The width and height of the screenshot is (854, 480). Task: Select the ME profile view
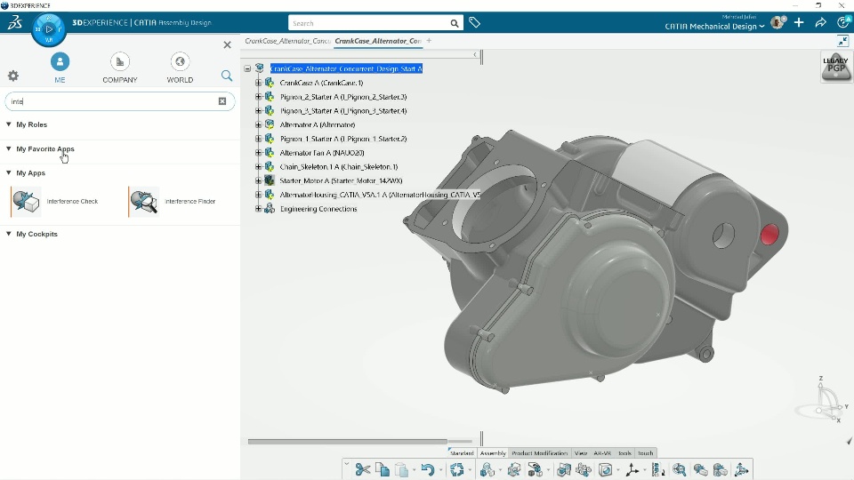(x=60, y=62)
